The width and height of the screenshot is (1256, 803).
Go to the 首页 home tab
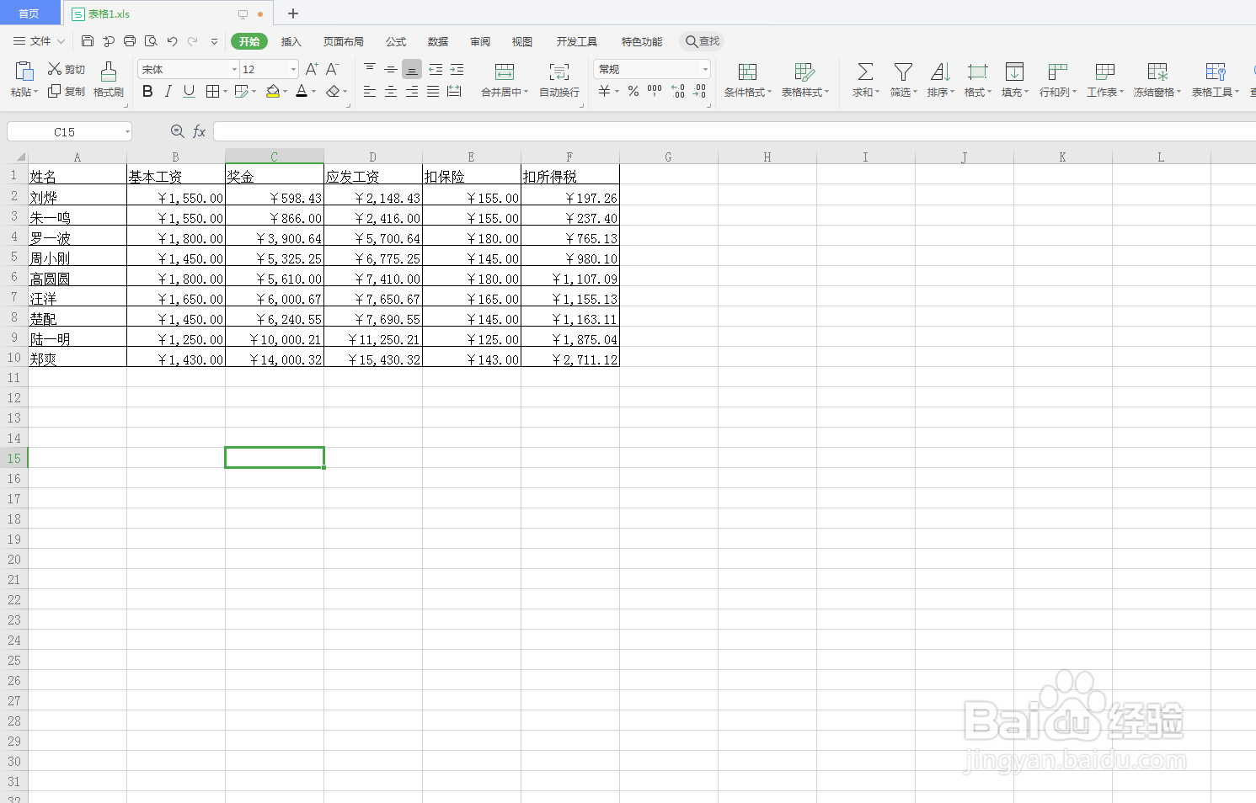point(29,13)
